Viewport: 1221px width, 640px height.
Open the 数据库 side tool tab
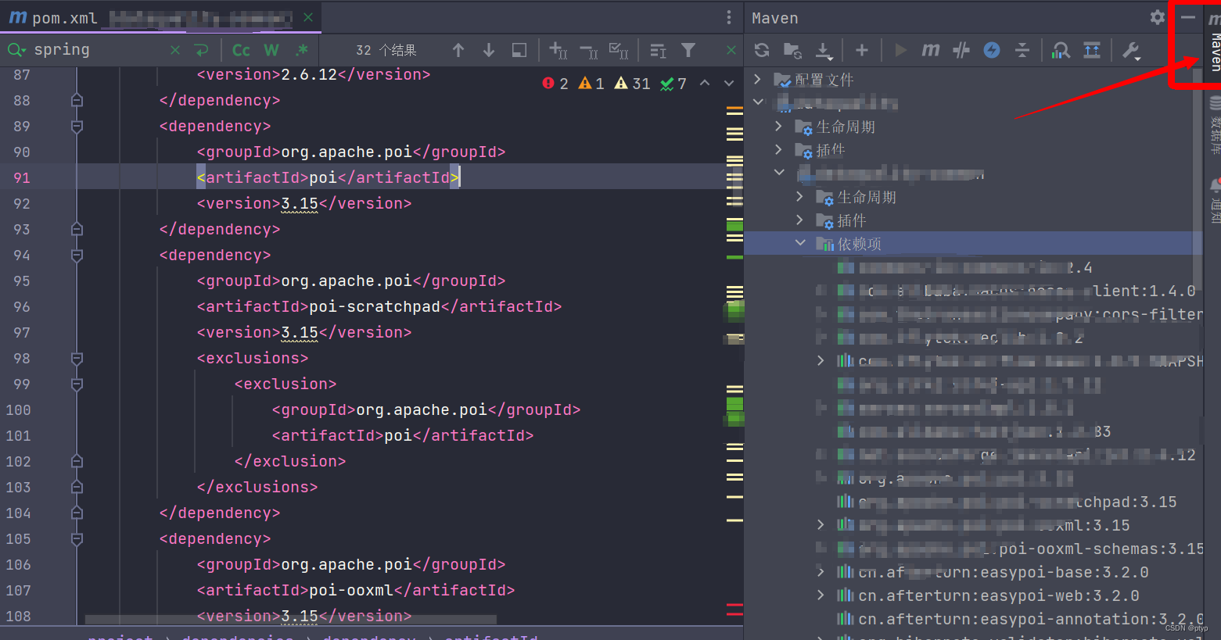pos(1214,125)
